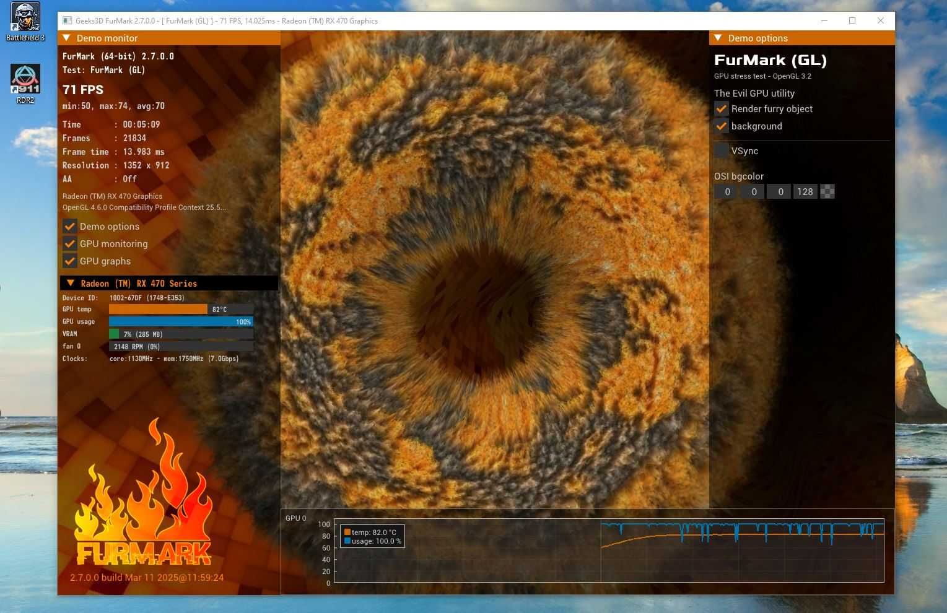Click the Clocks core:1130MHz line

(151, 359)
